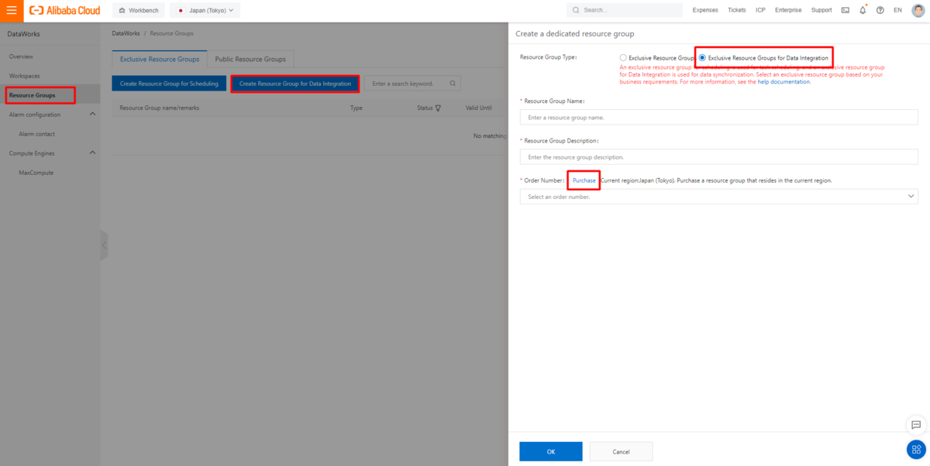Click the Resource Group Description field
The image size is (930, 466).
point(718,157)
